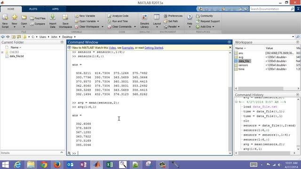Click Analyze Code
Screen dimensions: 301x169
[118, 16]
